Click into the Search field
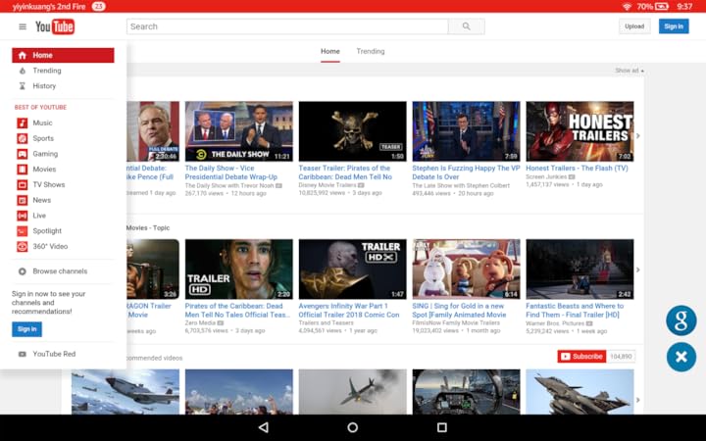Image resolution: width=706 pixels, height=441 pixels. [286, 26]
